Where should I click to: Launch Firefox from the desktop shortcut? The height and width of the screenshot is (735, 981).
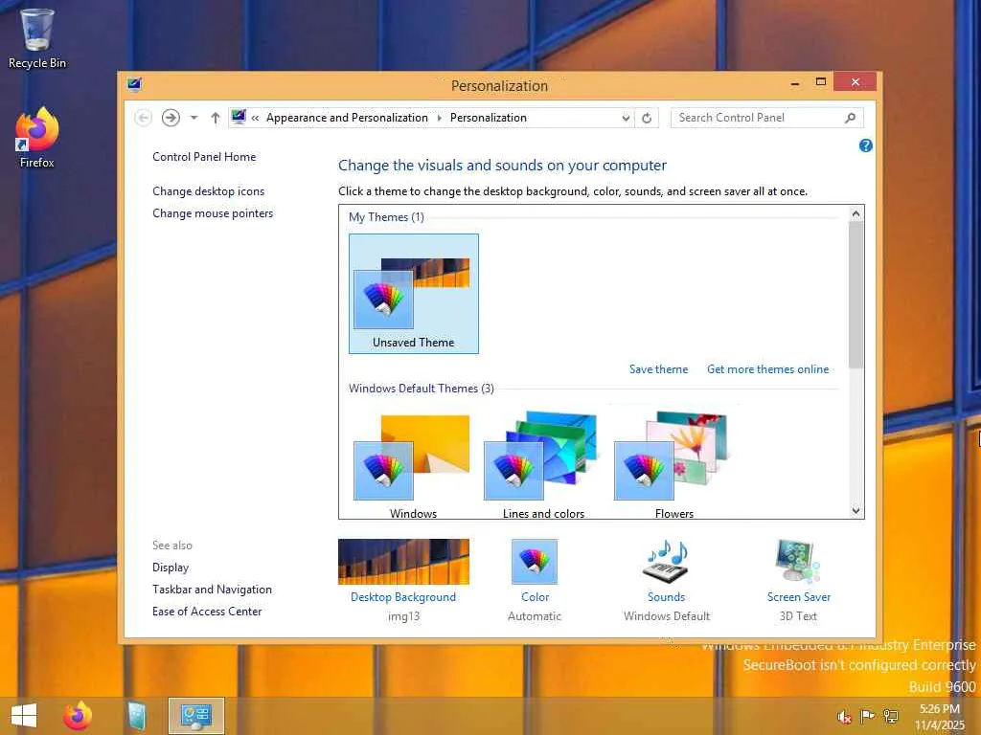coord(37,138)
